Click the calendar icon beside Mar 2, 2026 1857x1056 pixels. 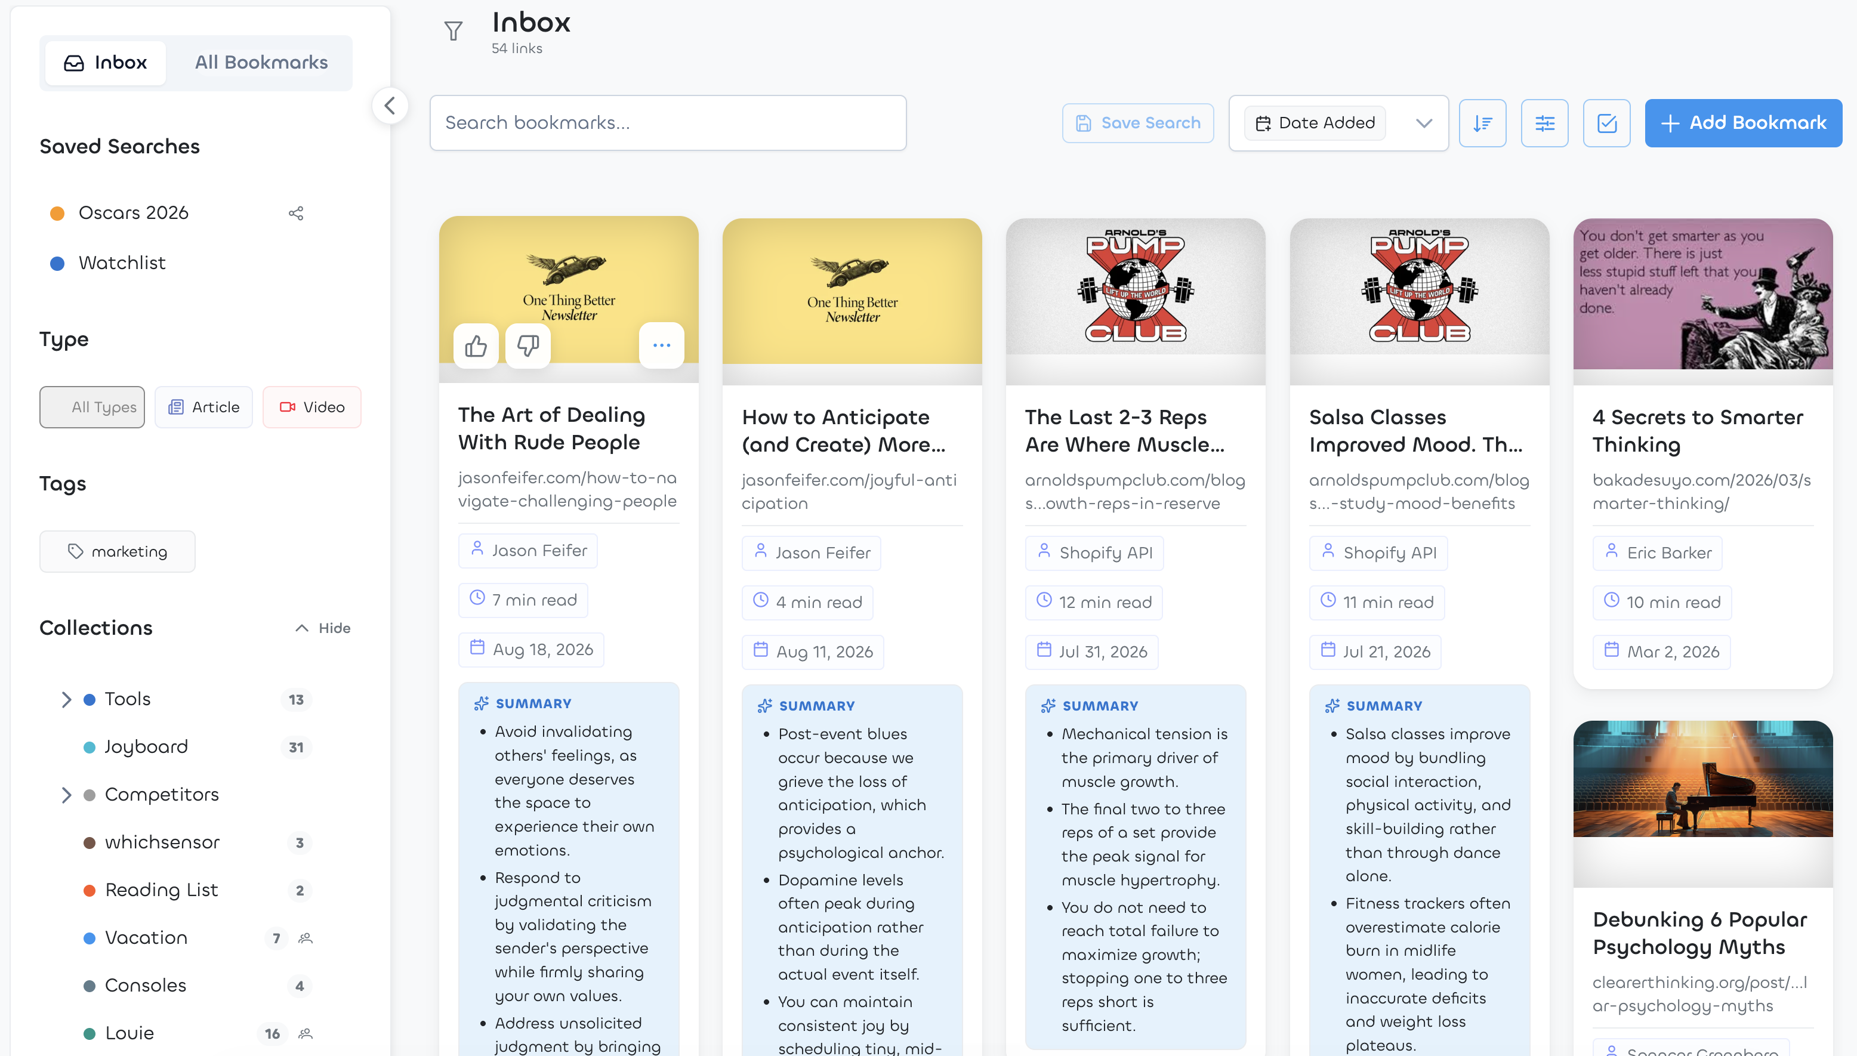tap(1612, 650)
